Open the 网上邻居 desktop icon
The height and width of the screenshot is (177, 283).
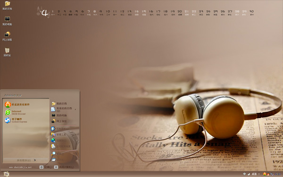click(7, 36)
